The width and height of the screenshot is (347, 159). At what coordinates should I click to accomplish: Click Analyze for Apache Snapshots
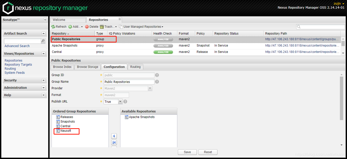tap(163, 46)
